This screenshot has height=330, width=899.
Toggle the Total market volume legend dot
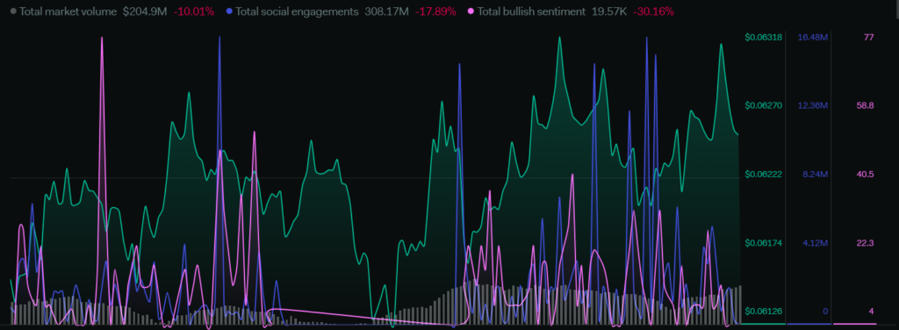pyautogui.click(x=13, y=11)
